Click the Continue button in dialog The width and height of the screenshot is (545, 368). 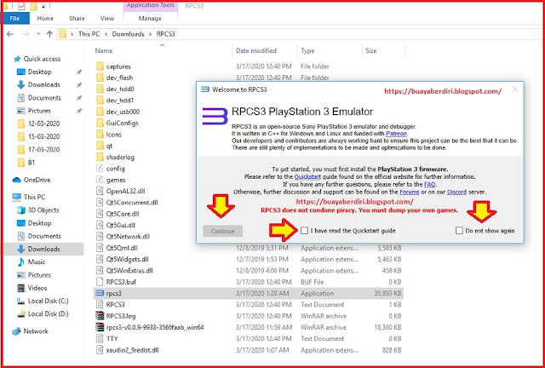223,231
